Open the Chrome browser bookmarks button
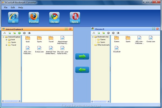The width and height of the screenshot is (162, 108). pyautogui.click(x=54, y=18)
